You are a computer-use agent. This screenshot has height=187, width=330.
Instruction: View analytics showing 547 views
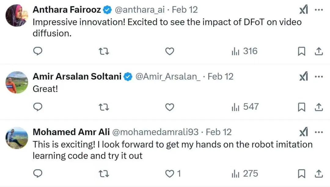(x=244, y=107)
